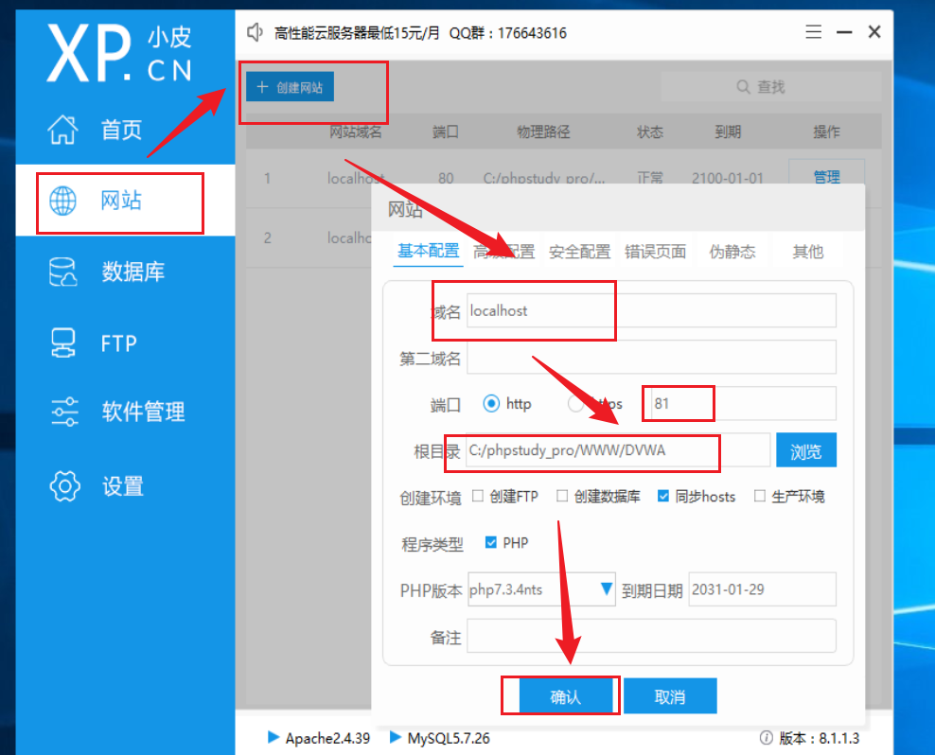Click the version info icon
The height and width of the screenshot is (755, 935).
[x=767, y=738]
